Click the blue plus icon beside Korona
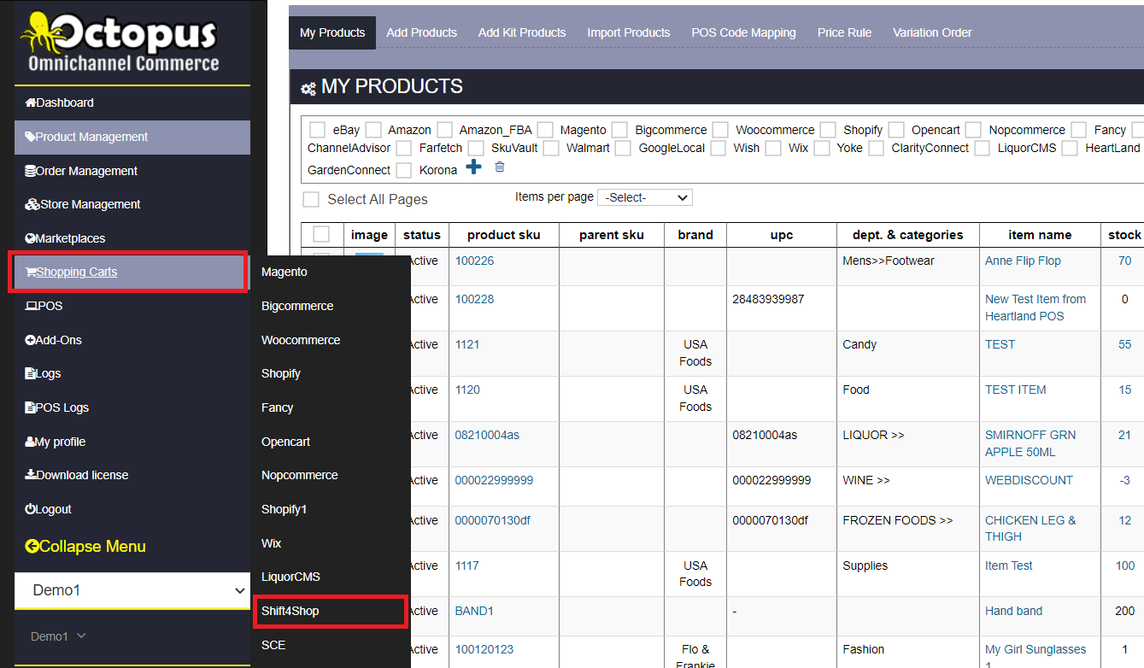This screenshot has width=1144, height=668. tap(473, 167)
